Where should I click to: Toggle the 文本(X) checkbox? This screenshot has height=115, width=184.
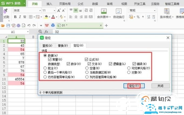89,64
